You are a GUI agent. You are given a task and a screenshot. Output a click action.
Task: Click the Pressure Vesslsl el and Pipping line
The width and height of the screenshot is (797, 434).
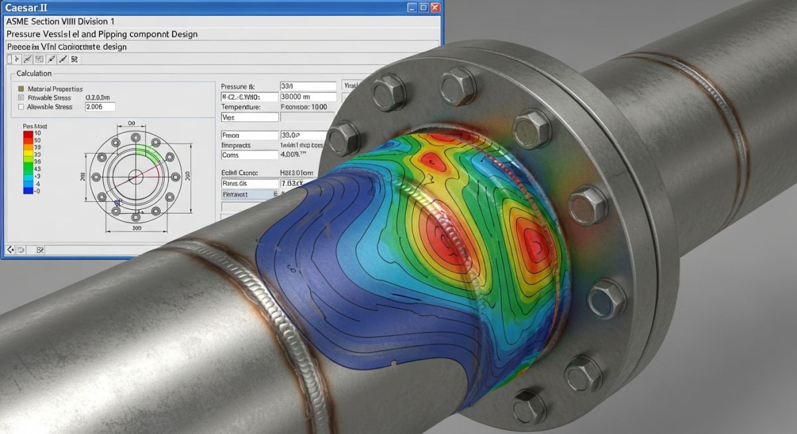(x=102, y=34)
